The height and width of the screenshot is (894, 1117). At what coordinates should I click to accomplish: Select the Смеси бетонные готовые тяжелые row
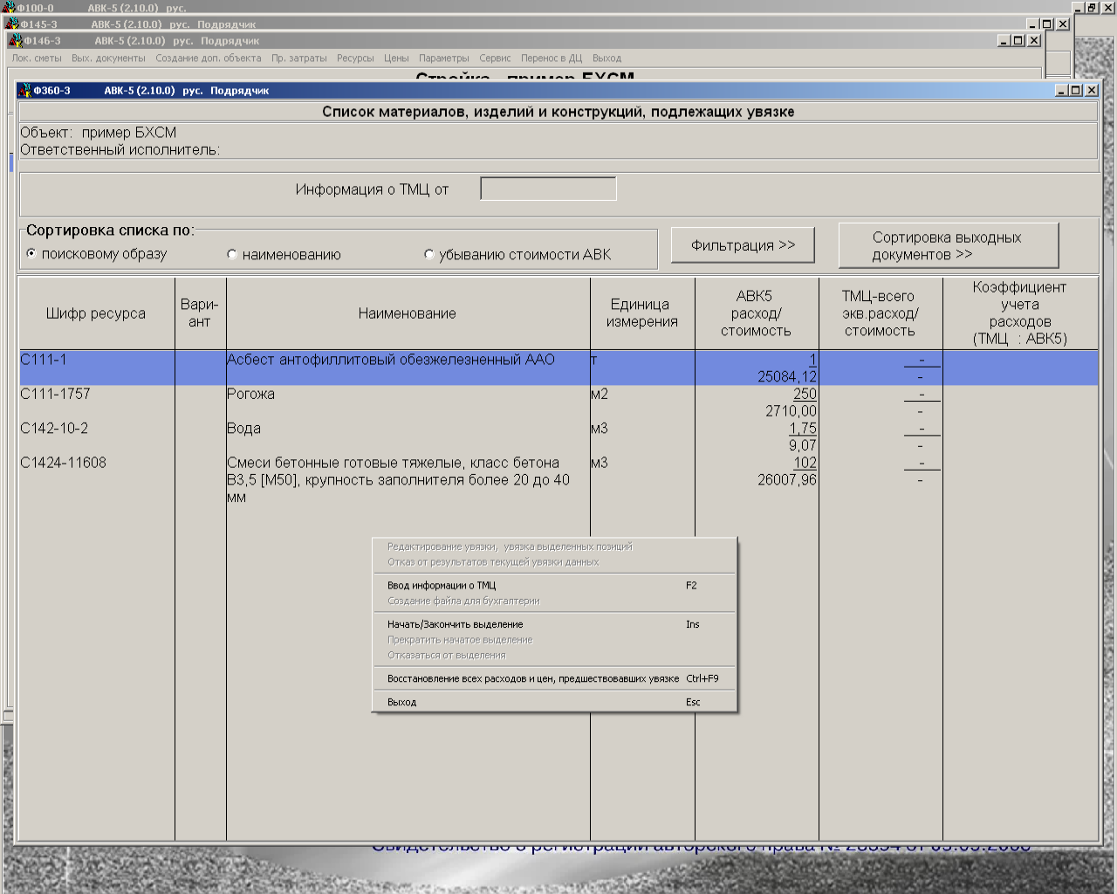tap(558, 480)
